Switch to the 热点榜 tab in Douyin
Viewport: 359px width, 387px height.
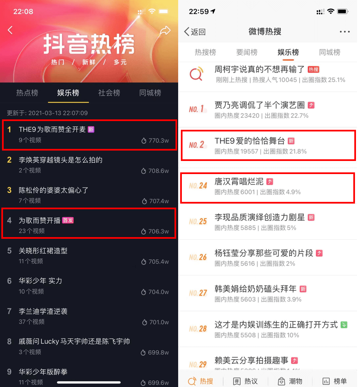[x=27, y=93]
